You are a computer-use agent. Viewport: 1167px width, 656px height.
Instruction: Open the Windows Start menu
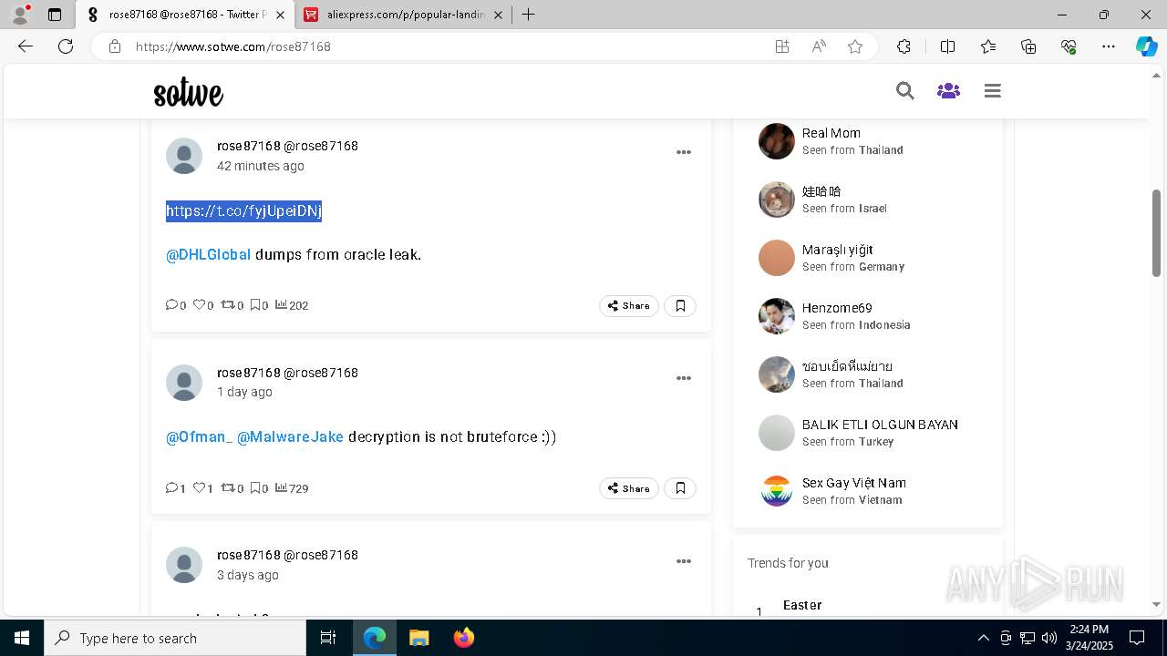22,638
